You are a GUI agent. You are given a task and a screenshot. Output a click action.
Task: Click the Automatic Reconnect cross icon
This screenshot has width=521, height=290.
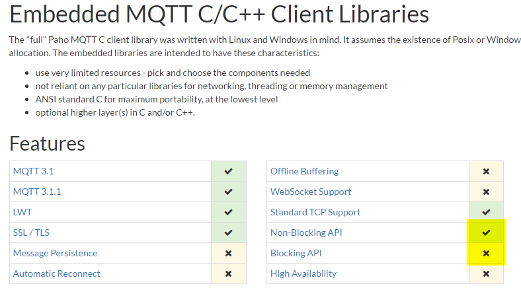tap(228, 273)
